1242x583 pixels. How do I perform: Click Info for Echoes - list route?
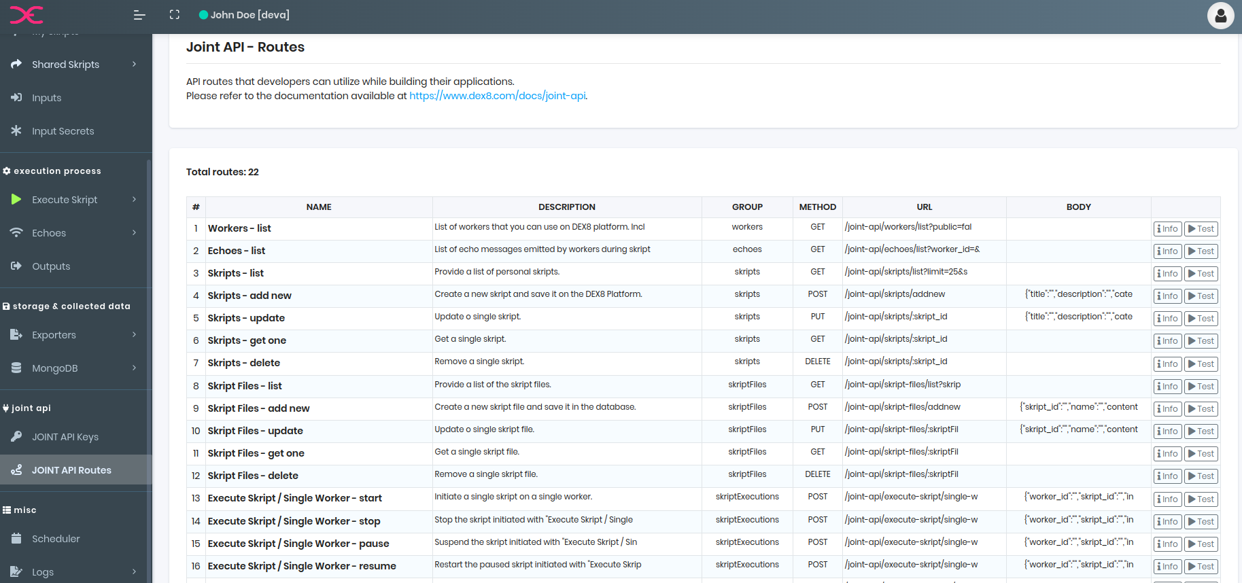click(1168, 251)
